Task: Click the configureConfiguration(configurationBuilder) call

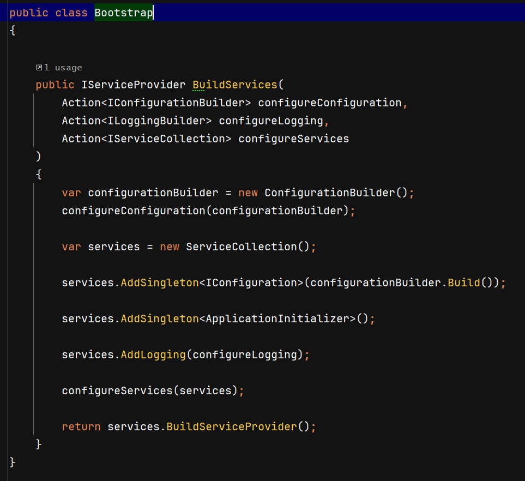Action: [206, 211]
